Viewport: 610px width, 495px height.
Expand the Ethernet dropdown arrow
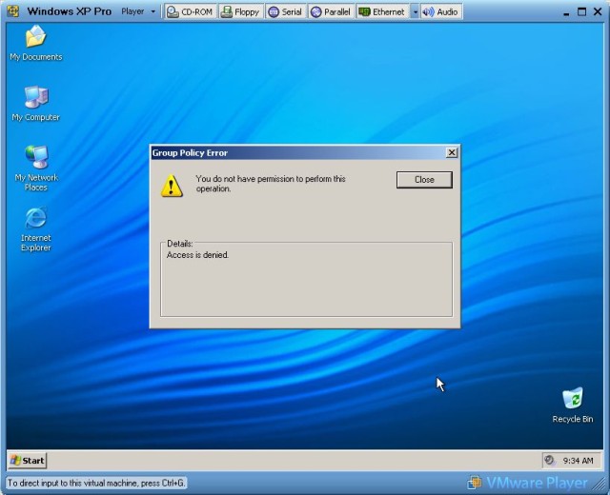[x=416, y=12]
